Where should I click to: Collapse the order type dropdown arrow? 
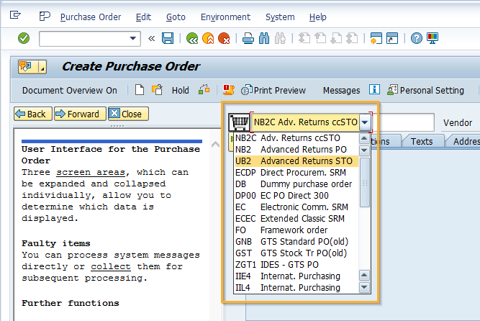(365, 122)
